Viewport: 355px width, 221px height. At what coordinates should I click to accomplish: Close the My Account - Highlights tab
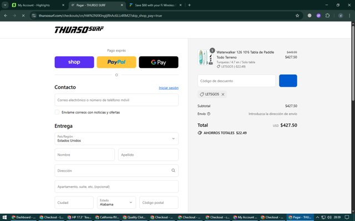tap(63, 5)
